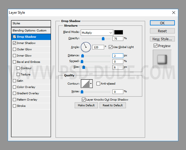Click the Contour curve thumbnail
The height and width of the screenshot is (150, 186).
tap(85, 83)
